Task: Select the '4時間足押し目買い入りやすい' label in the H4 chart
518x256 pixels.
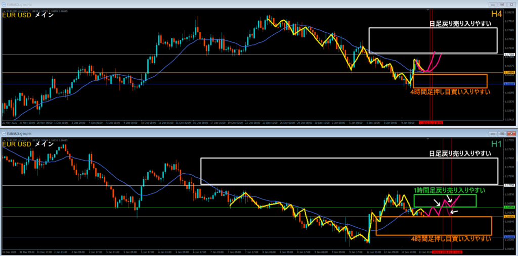Action: pos(450,92)
